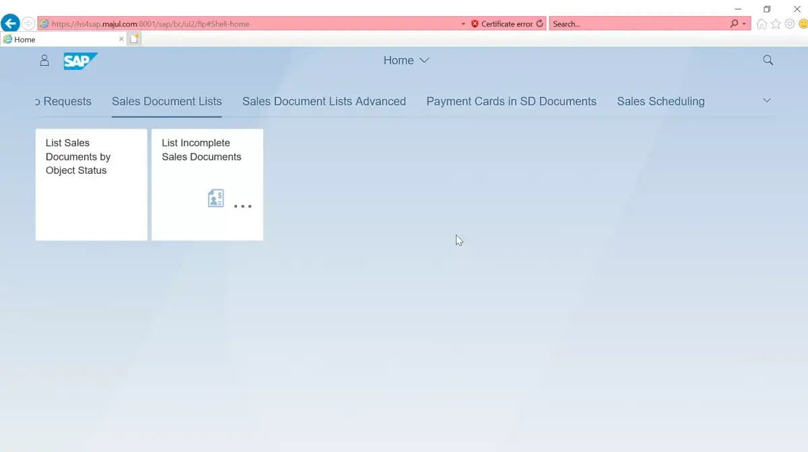Click the smiley feedback icon
This screenshot has height=452, width=808.
click(x=803, y=24)
